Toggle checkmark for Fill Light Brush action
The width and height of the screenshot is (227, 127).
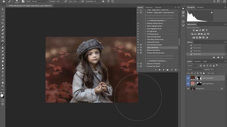click(138, 31)
